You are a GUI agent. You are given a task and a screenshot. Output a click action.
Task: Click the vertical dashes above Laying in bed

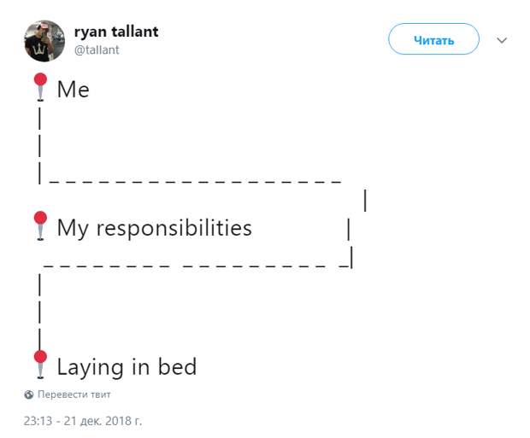tap(40, 312)
